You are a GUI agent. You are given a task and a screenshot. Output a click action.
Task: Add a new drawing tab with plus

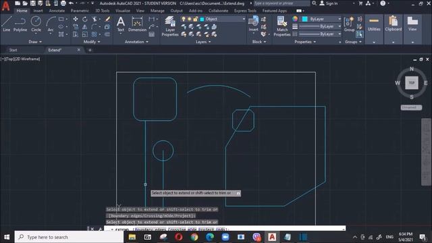click(90, 50)
